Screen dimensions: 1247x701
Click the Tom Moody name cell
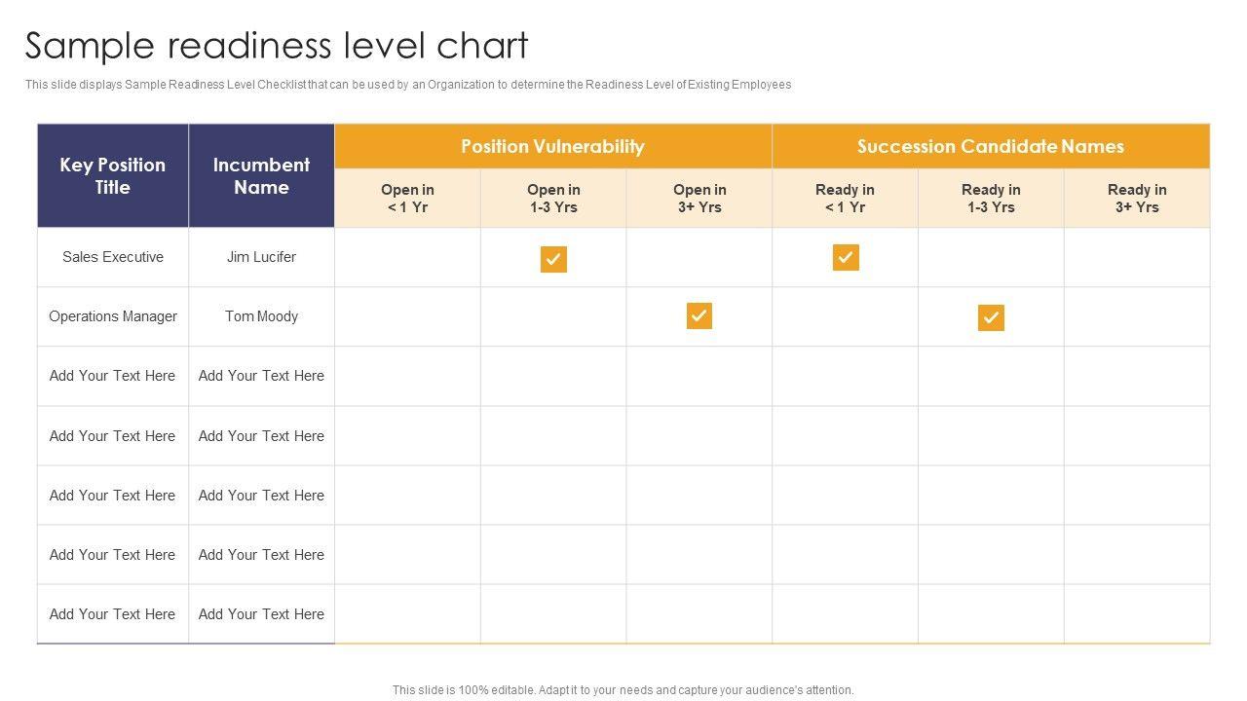(x=261, y=316)
